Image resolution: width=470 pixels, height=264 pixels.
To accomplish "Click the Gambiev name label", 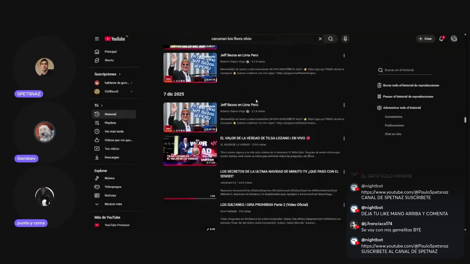I will click(26, 158).
